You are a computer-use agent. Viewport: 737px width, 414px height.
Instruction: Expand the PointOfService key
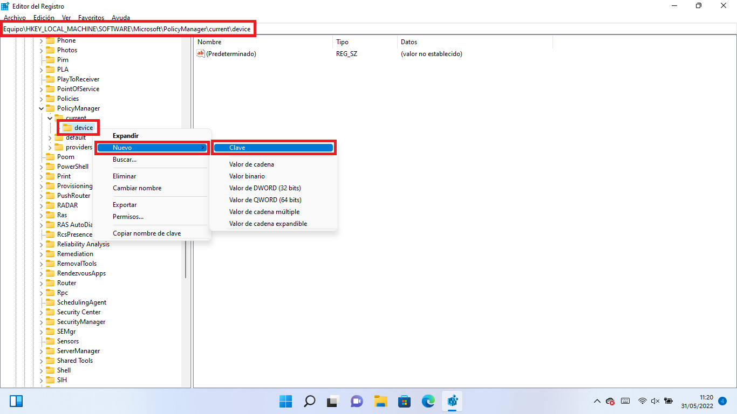click(41, 89)
